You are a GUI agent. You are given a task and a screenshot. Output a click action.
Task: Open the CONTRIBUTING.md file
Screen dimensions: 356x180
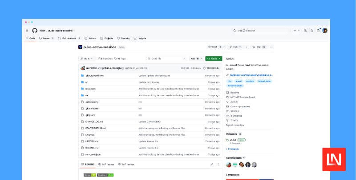(x=96, y=128)
